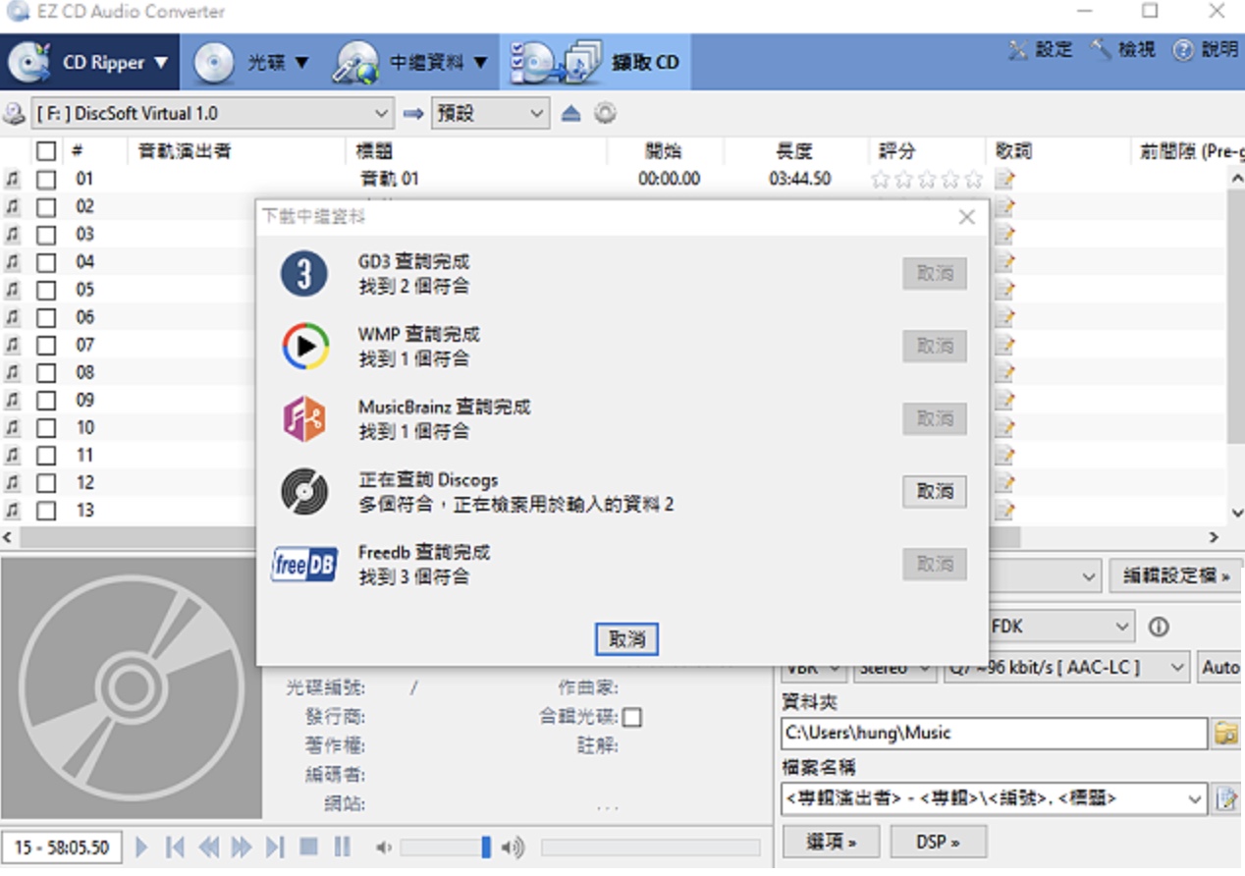Check the track 07 checkbox
The image size is (1245, 876).
tap(46, 346)
